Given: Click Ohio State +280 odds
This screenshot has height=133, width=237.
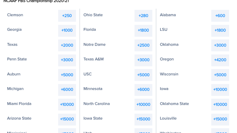Looking at the screenshot, I should tap(143, 16).
